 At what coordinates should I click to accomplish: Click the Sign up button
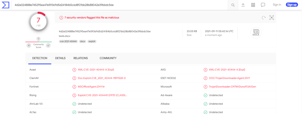point(292,5)
